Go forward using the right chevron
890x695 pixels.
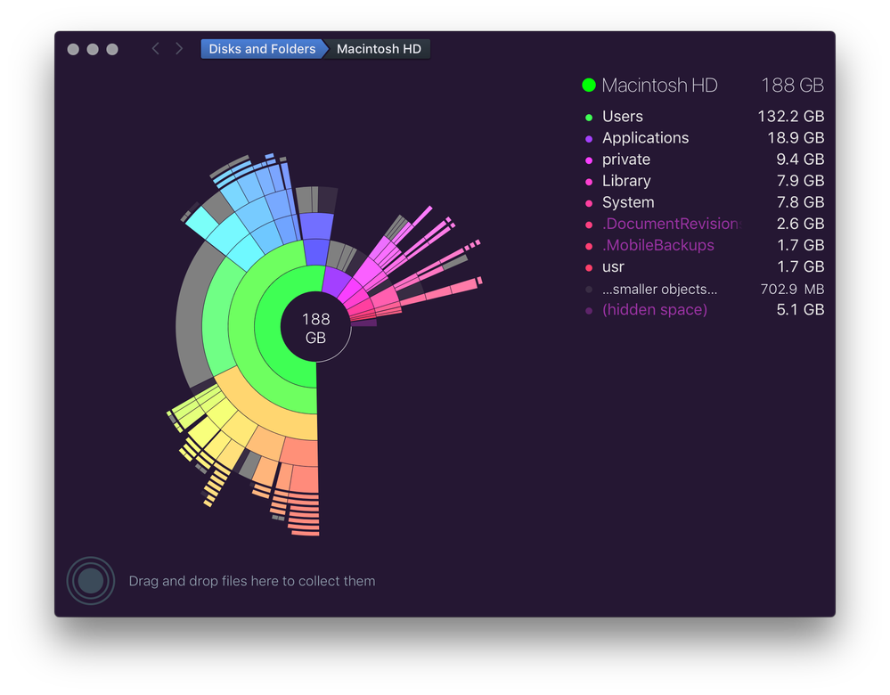tap(179, 49)
